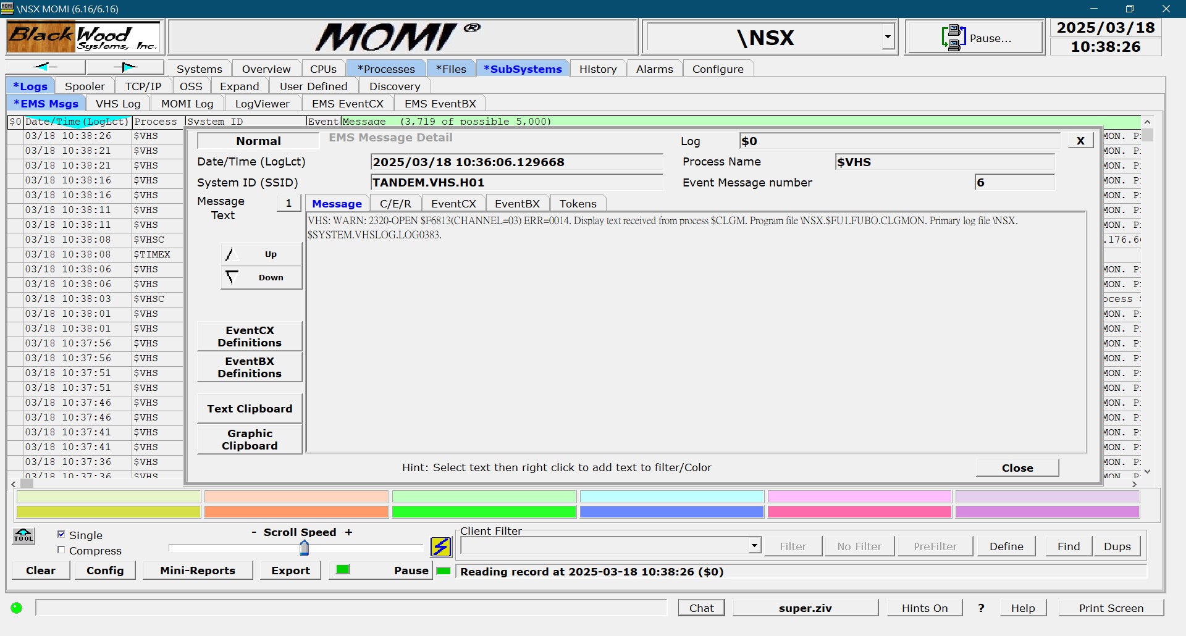Click the Process Name field $VHS

[x=944, y=162]
